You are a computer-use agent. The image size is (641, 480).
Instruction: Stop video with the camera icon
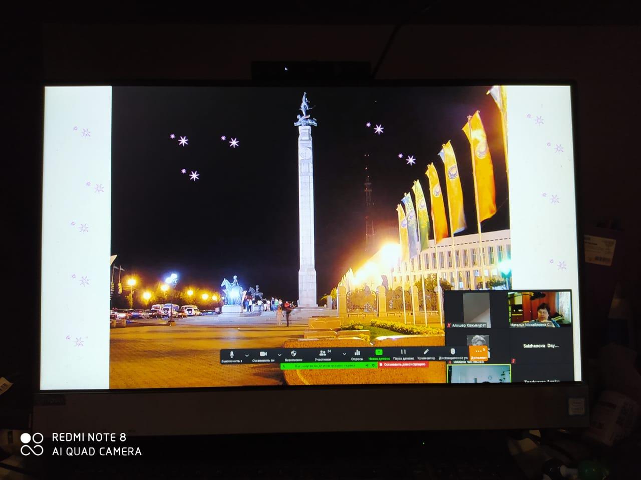(263, 354)
